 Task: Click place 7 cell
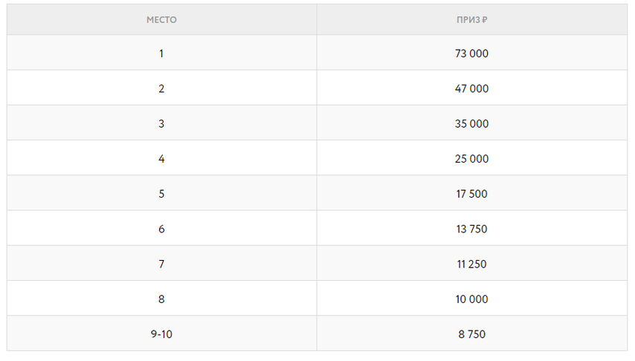click(x=161, y=263)
